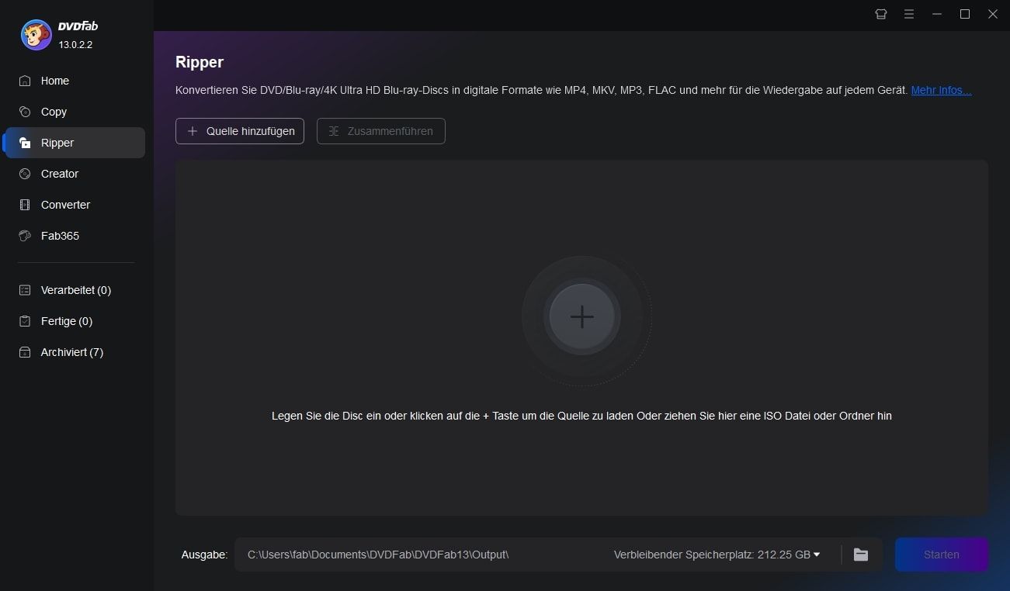Minimize the DVDFab window
1010x591 pixels.
(937, 14)
